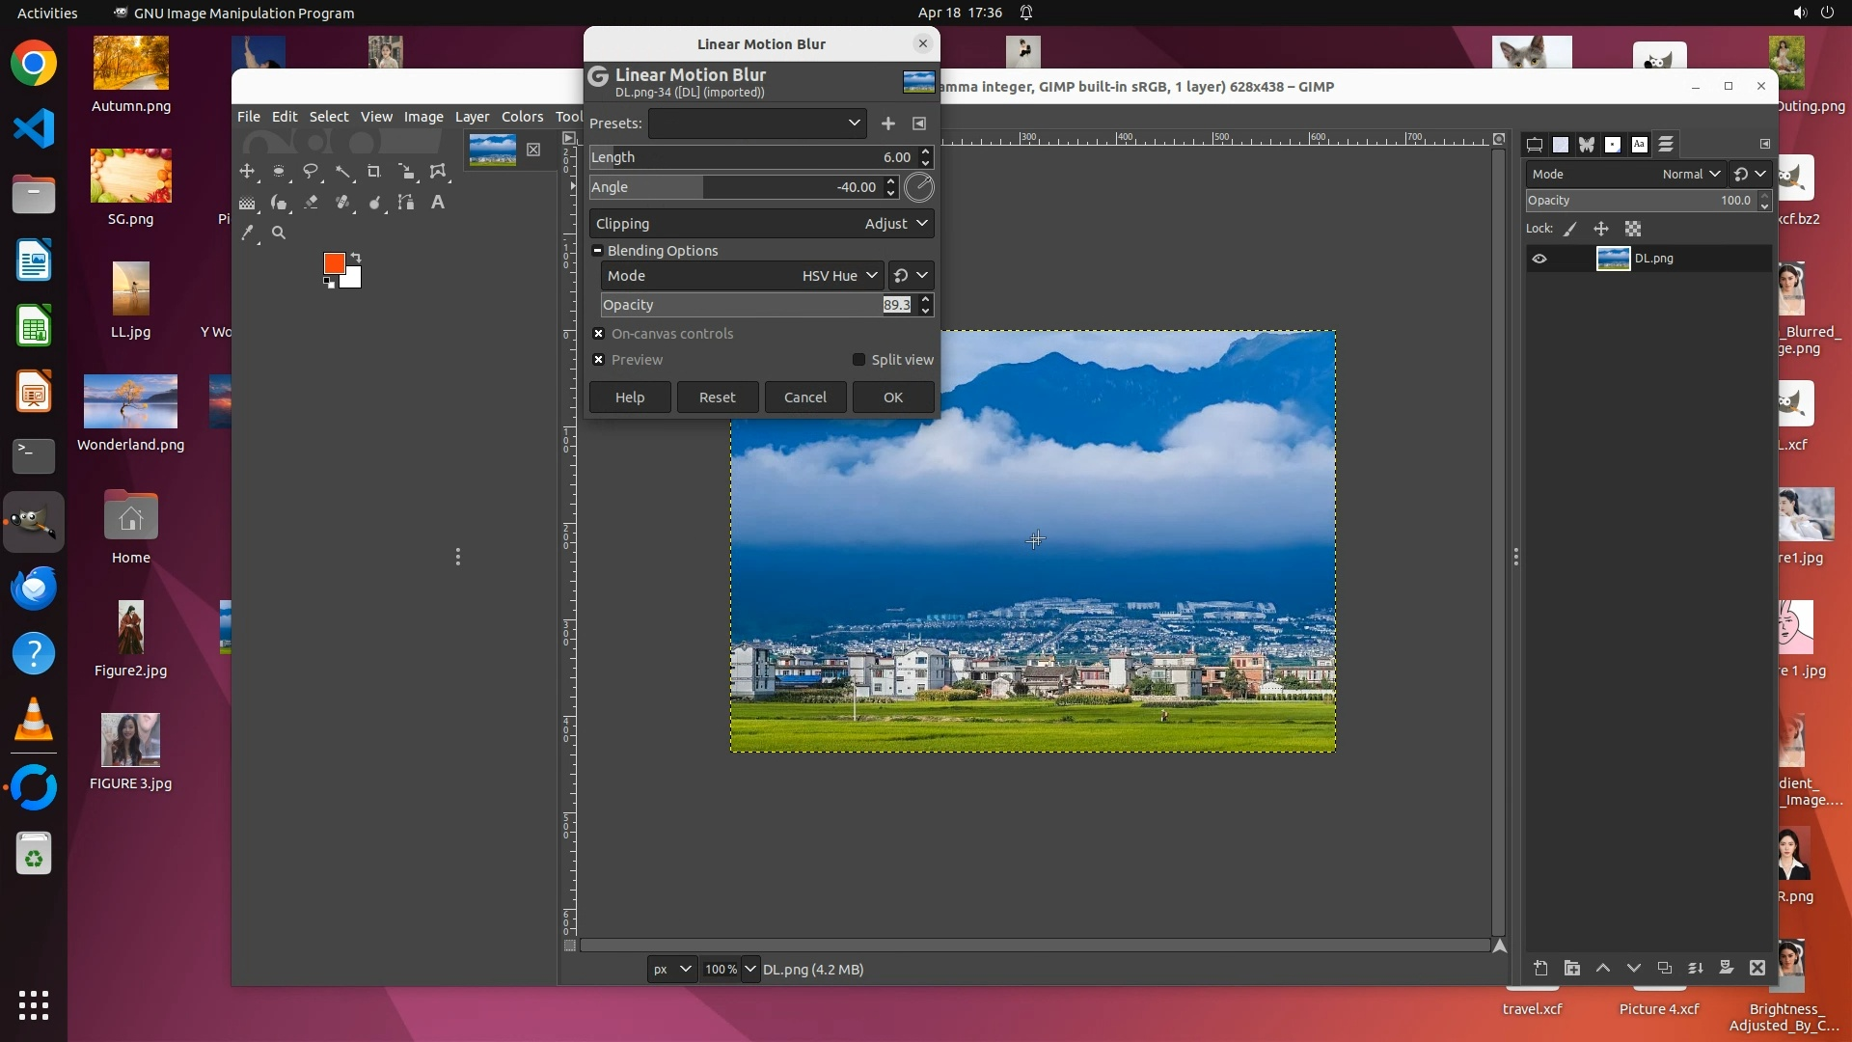The height and width of the screenshot is (1042, 1852).
Task: Click the Reset button
Action: click(717, 398)
